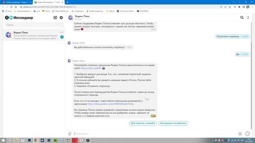Open the Google Диск bookmark

pos(78,11)
